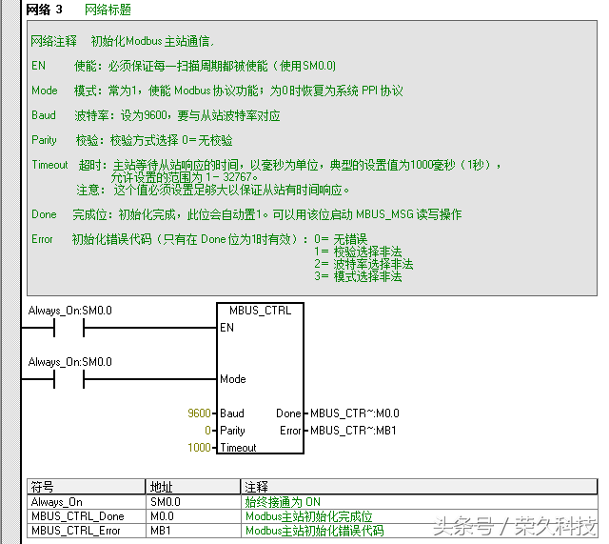Select the Parity comment line
Screen dimensions: 609x544
[132, 140]
